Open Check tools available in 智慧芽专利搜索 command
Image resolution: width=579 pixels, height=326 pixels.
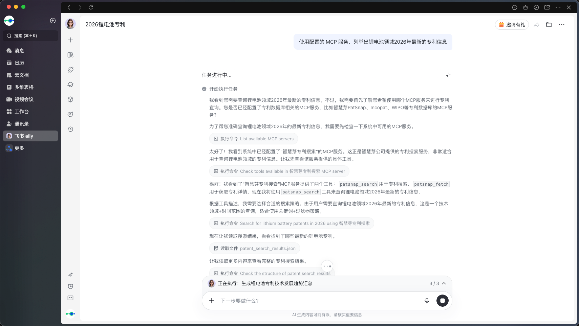tap(279, 171)
